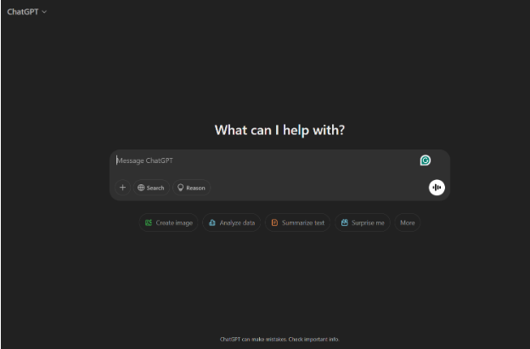Click the "ChatGPT can make mistakes" disclaimer text

pos(279,339)
